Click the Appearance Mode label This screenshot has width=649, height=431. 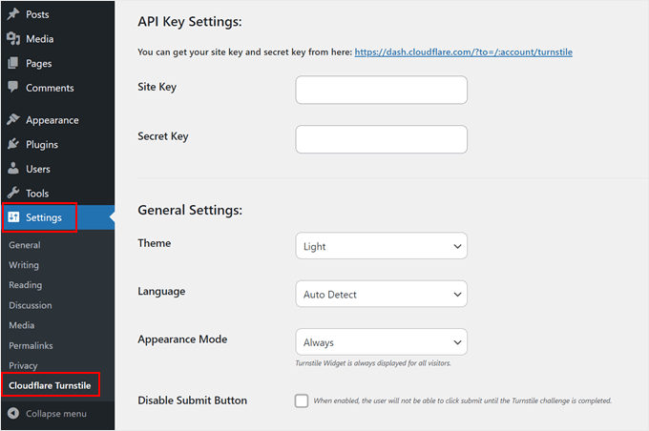[182, 339]
